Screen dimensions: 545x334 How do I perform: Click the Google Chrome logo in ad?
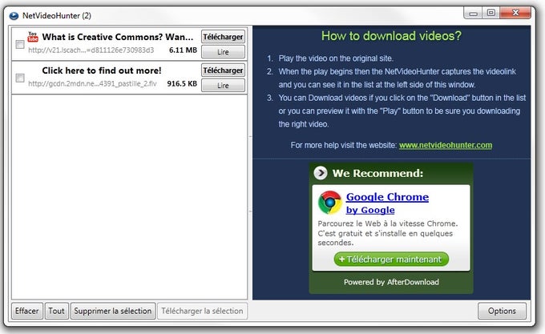pos(329,203)
